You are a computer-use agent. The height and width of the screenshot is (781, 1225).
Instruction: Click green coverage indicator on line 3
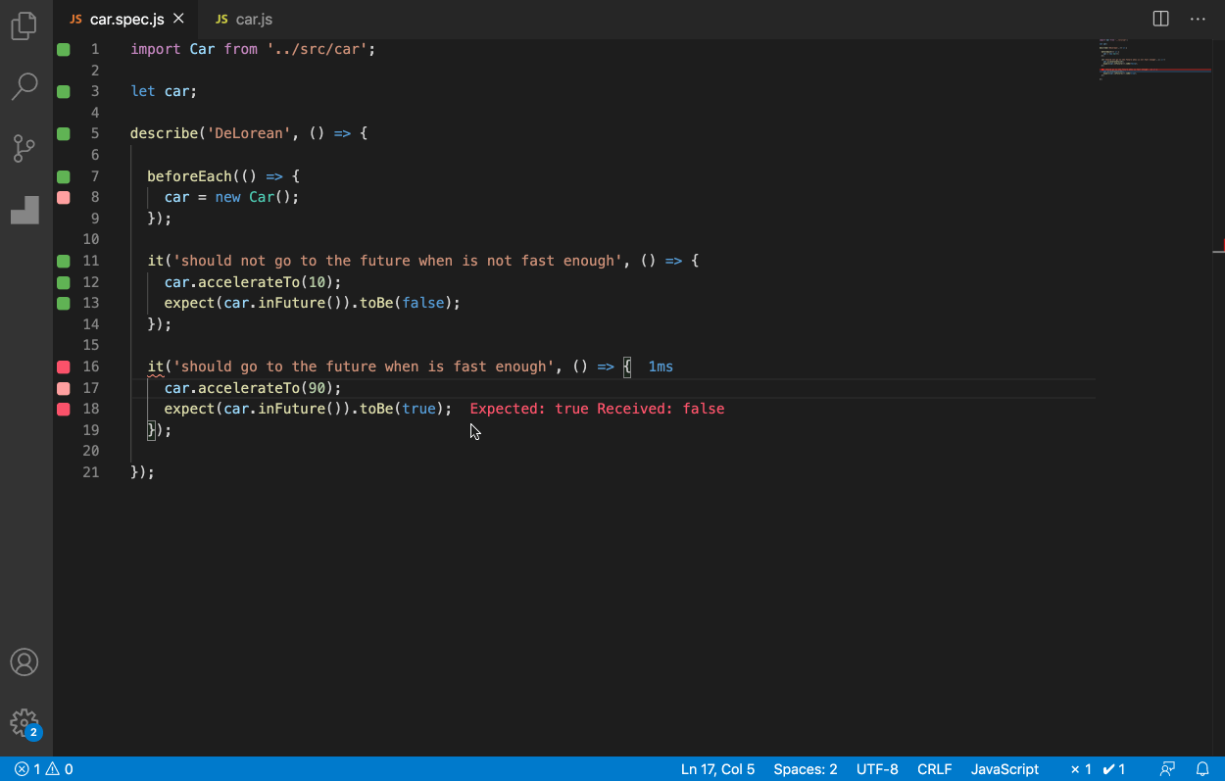pyautogui.click(x=64, y=91)
